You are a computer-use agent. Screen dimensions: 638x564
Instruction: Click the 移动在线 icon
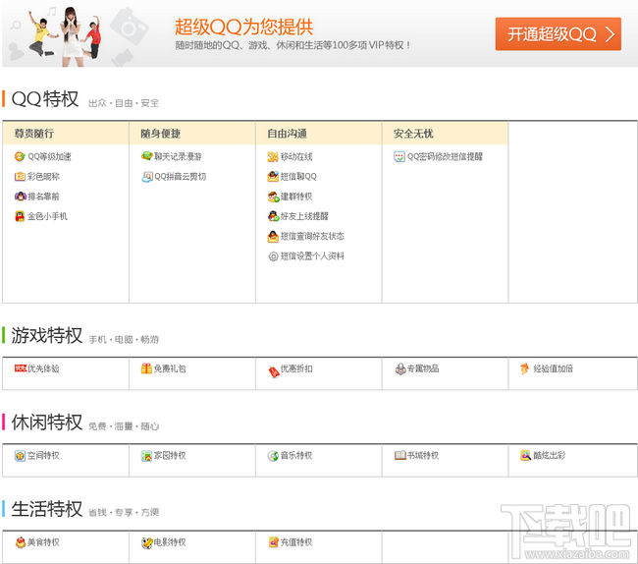[x=273, y=157]
